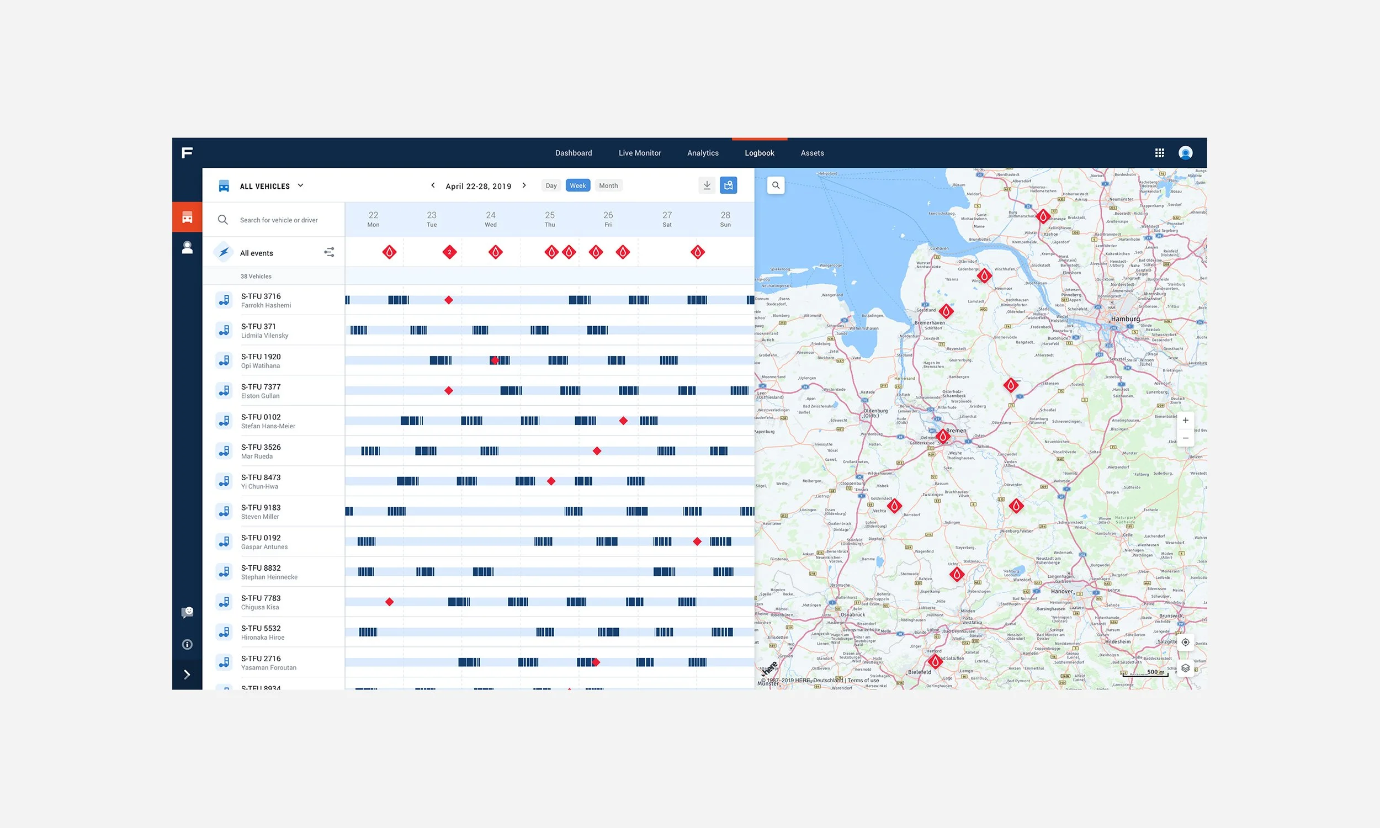Go to the Analytics tab

(703, 153)
